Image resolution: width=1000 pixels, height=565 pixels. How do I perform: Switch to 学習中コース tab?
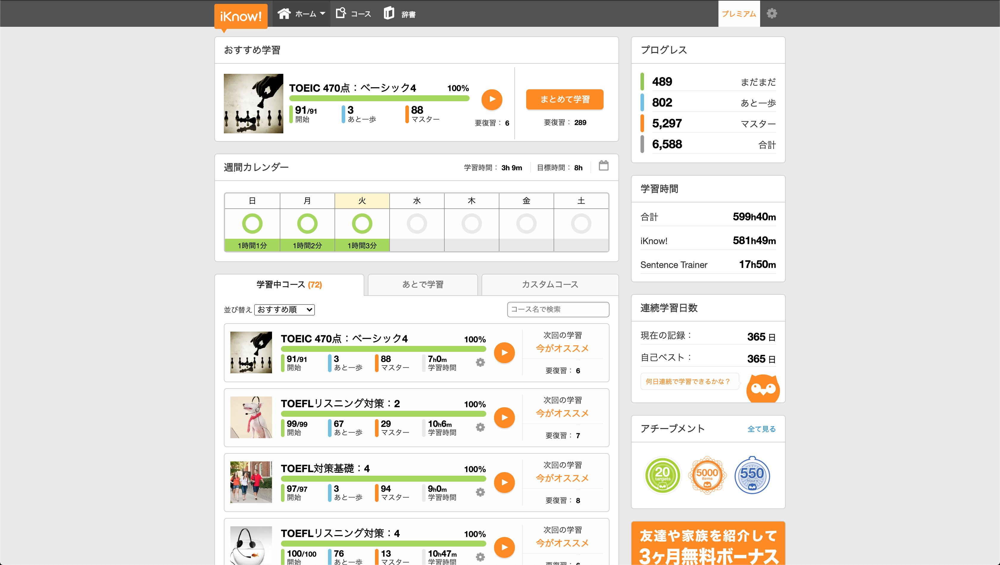tap(289, 285)
